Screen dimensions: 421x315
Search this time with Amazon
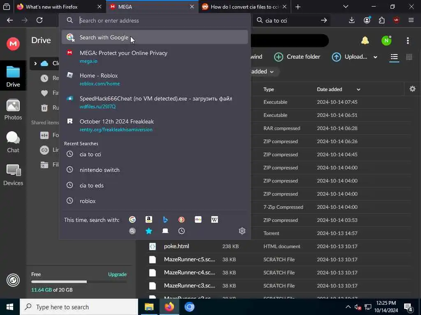(x=149, y=220)
